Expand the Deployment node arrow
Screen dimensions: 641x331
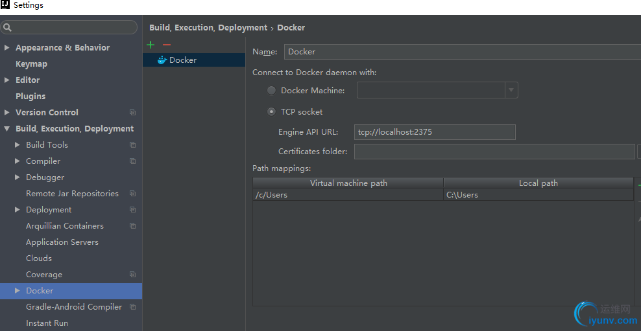pos(17,210)
